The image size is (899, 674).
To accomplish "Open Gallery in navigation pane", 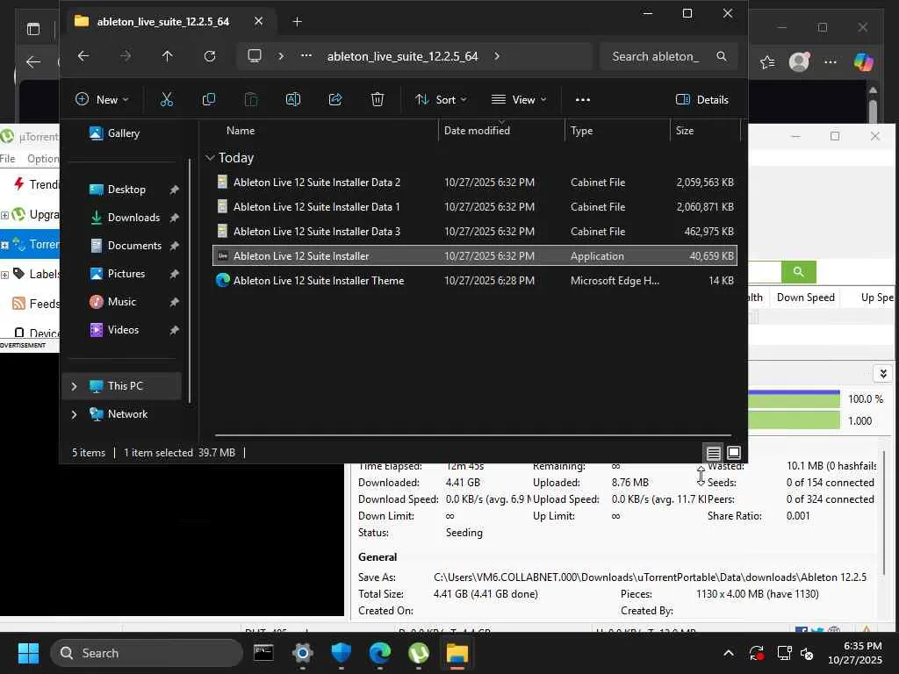I will click(x=123, y=133).
